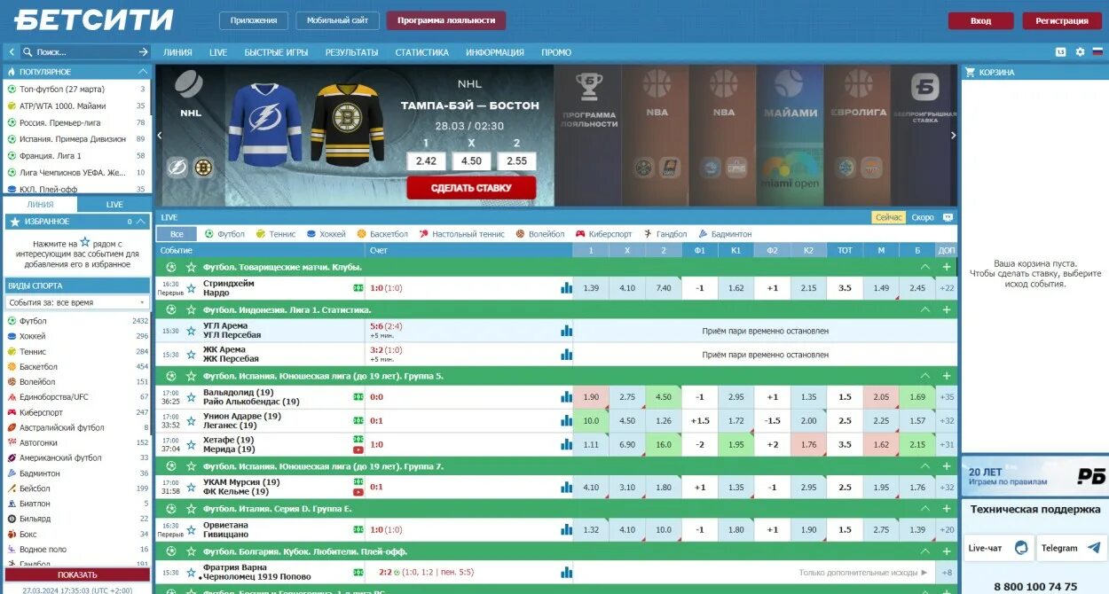Viewport: 1109px width, 594px height.
Task: Collapse Италия Серия D Группа E
Action: tap(925, 509)
